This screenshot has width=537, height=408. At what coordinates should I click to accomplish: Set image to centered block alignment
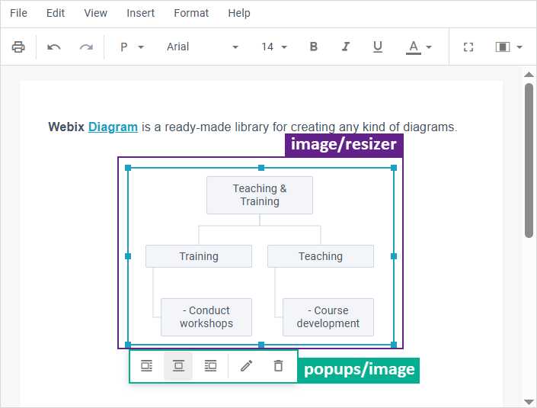(178, 366)
